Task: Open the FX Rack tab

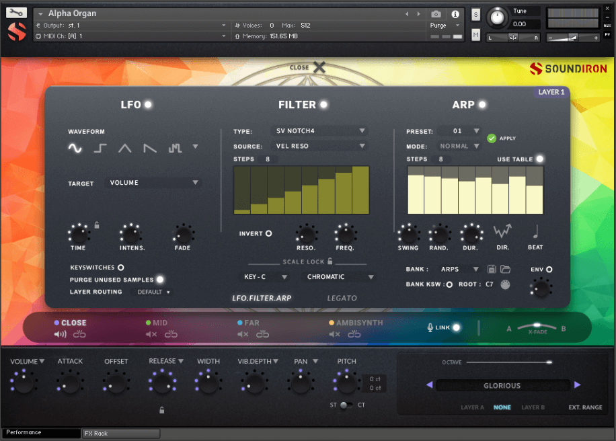Action: click(120, 434)
